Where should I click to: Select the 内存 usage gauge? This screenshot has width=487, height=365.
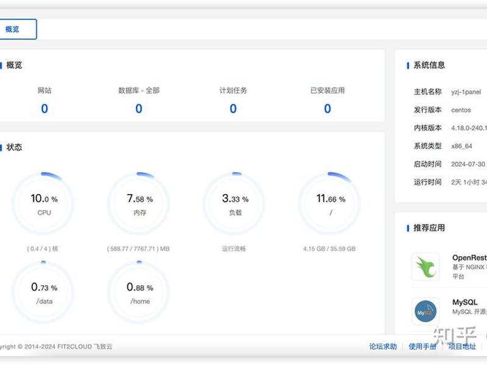139,203
